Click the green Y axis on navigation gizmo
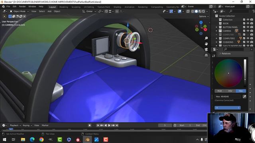 (x=205, y=26)
